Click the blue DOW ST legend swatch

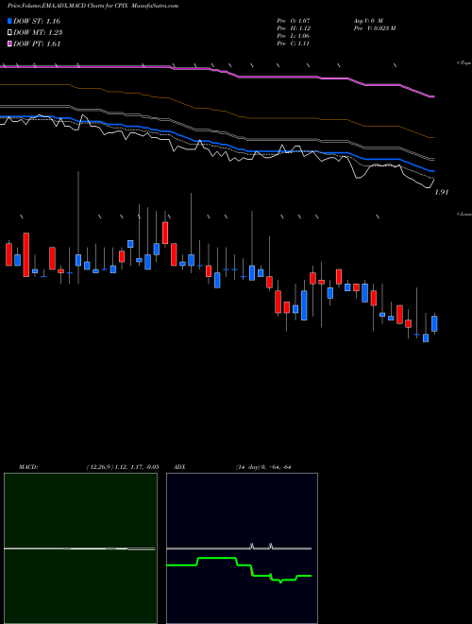pos(9,21)
